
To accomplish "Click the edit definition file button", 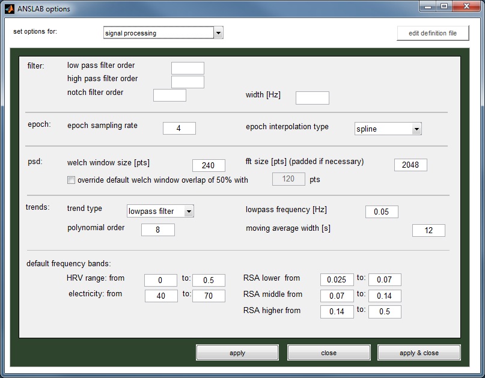I will pyautogui.click(x=433, y=33).
